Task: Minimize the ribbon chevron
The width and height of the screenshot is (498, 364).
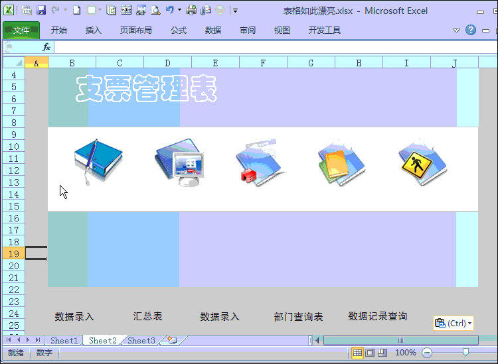Action: click(456, 30)
